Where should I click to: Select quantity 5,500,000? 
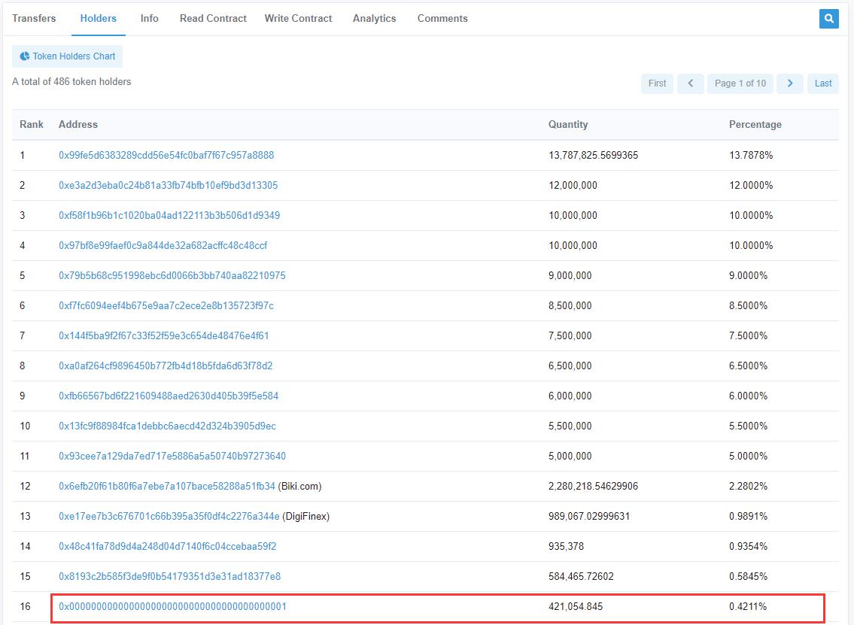570,426
